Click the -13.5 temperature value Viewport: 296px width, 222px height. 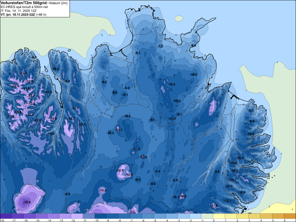coord(144,157)
